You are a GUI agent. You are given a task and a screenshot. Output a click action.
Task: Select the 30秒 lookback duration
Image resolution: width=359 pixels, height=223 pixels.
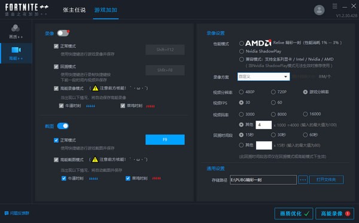click(273, 135)
